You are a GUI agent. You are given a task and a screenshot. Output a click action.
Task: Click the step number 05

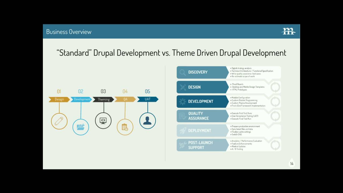[147, 91]
